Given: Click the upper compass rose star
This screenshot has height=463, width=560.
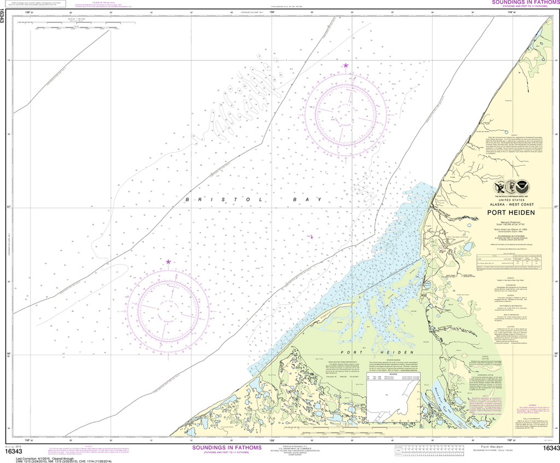Looking at the screenshot, I should [x=346, y=65].
